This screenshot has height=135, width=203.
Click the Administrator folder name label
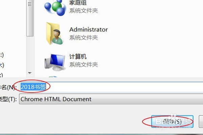[89, 30]
